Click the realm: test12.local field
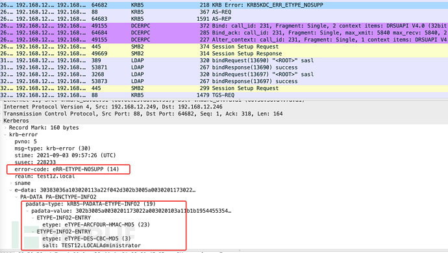Image resolution: width=448 pixels, height=253 pixels. [x=45, y=176]
